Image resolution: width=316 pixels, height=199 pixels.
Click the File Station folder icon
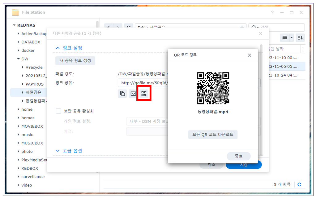pos(15,12)
